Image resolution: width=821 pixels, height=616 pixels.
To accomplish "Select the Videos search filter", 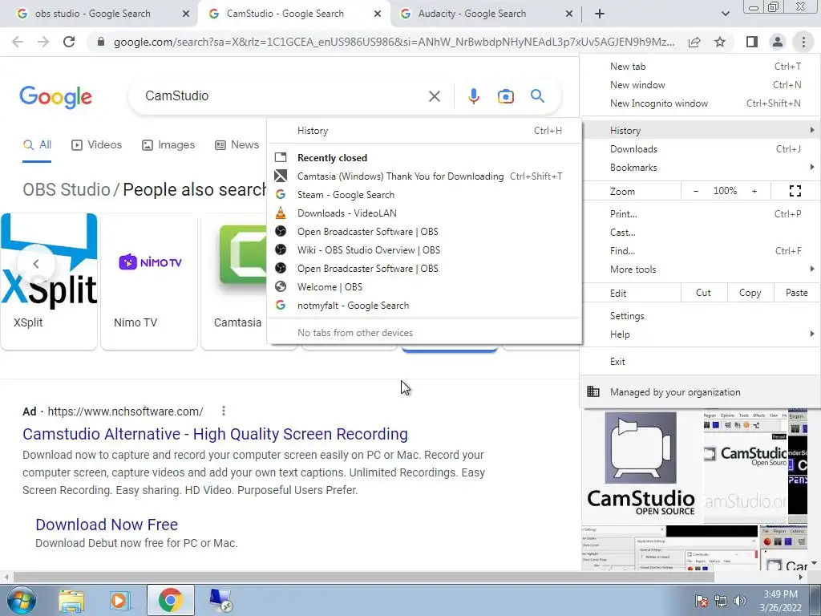I will [97, 145].
